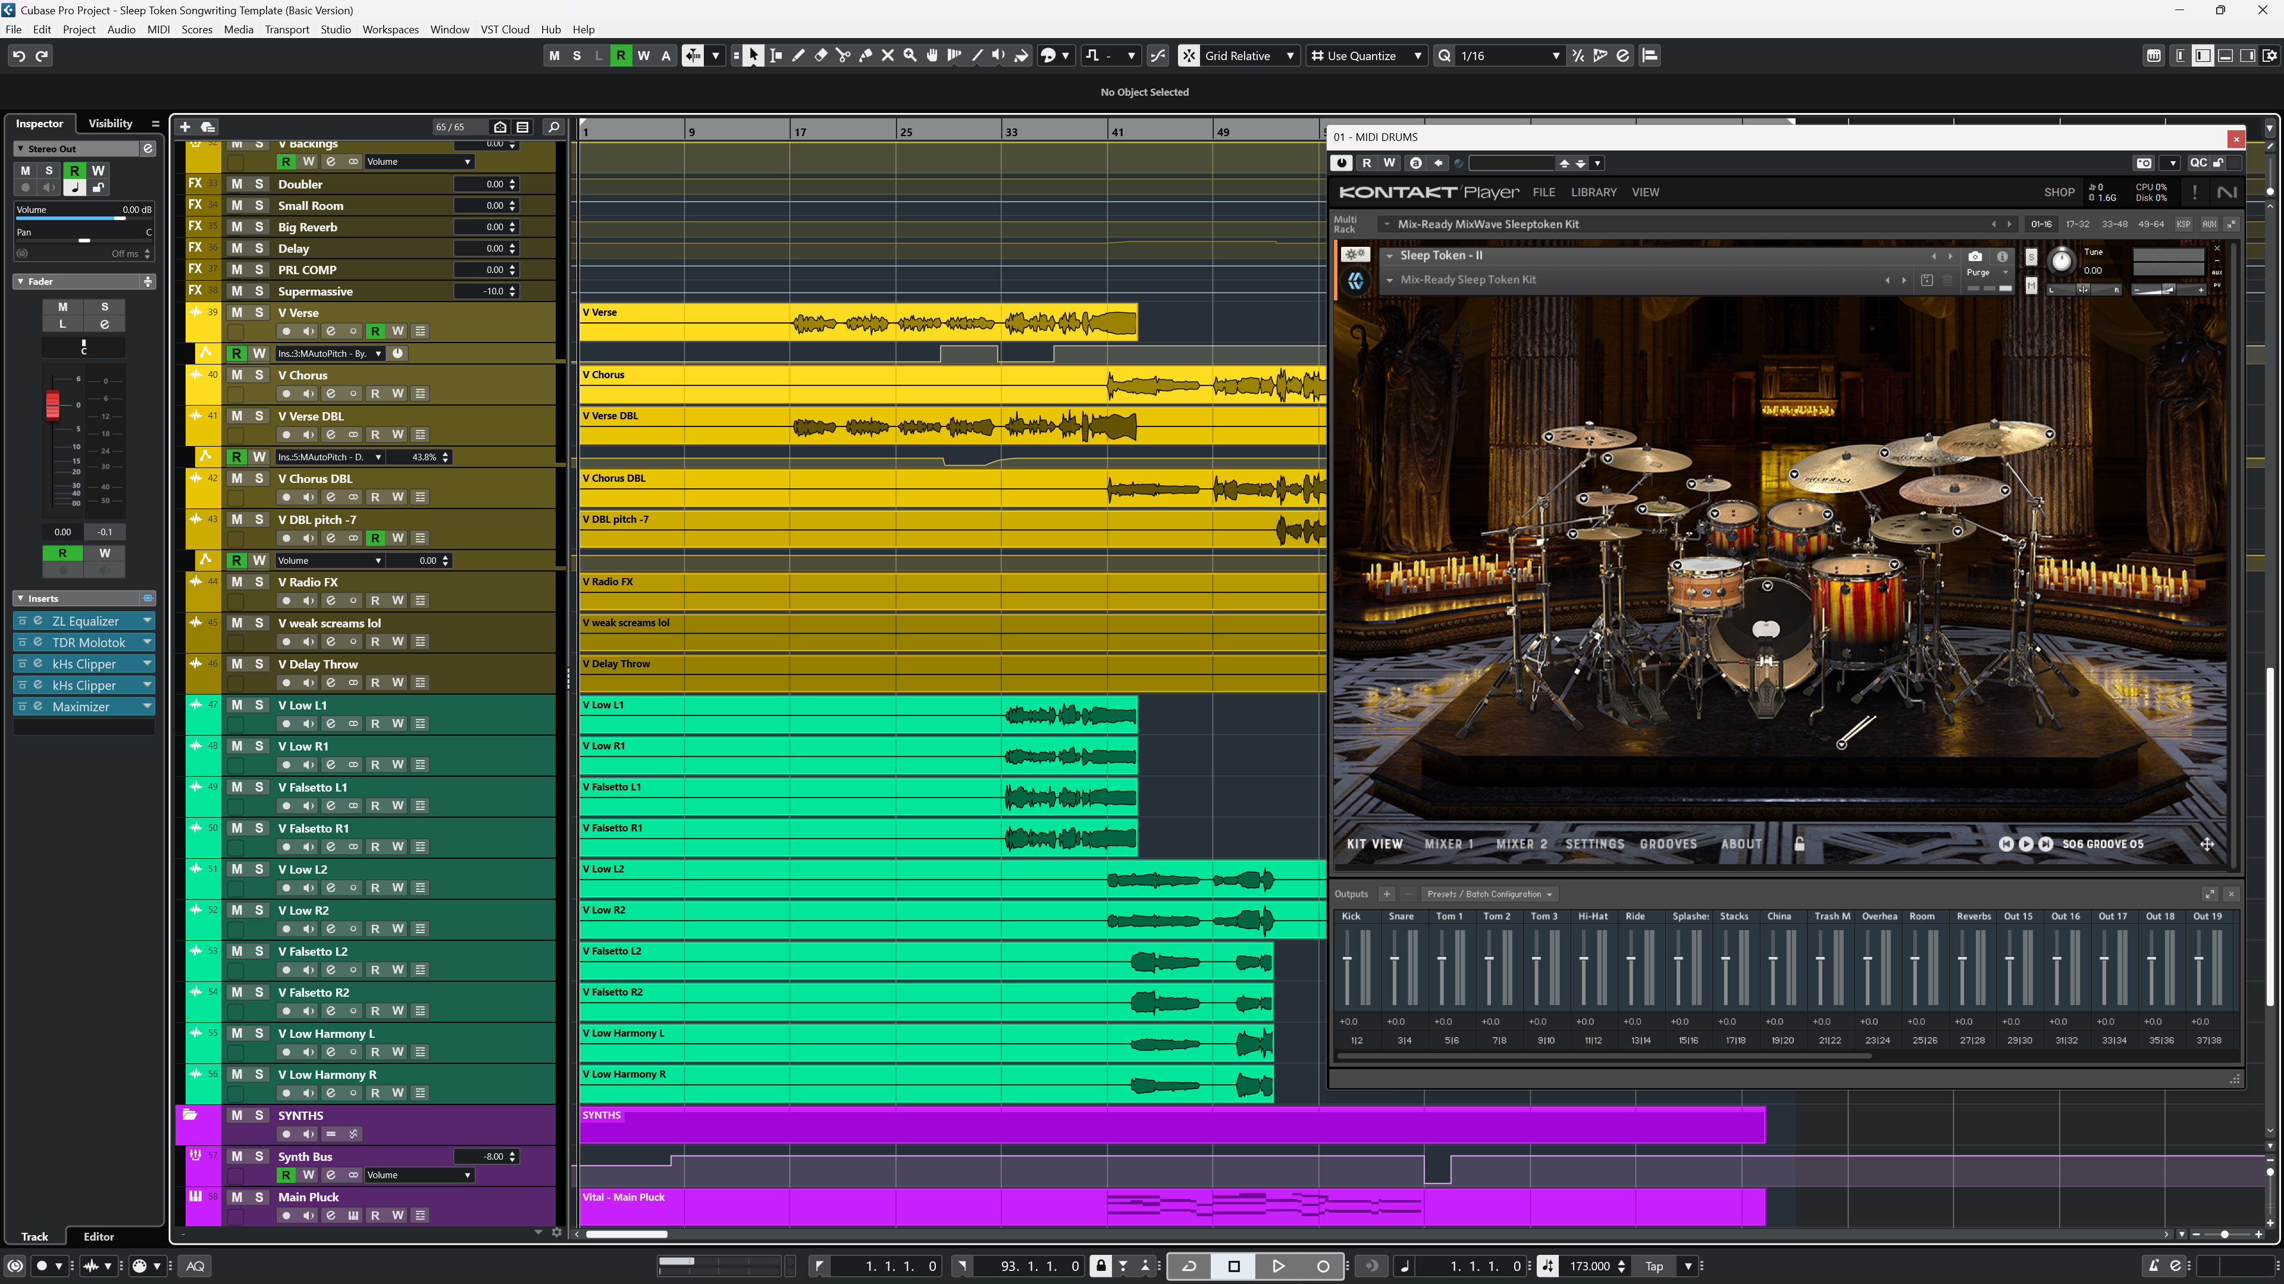
Task: Select the Split scissors tool
Action: click(x=843, y=56)
